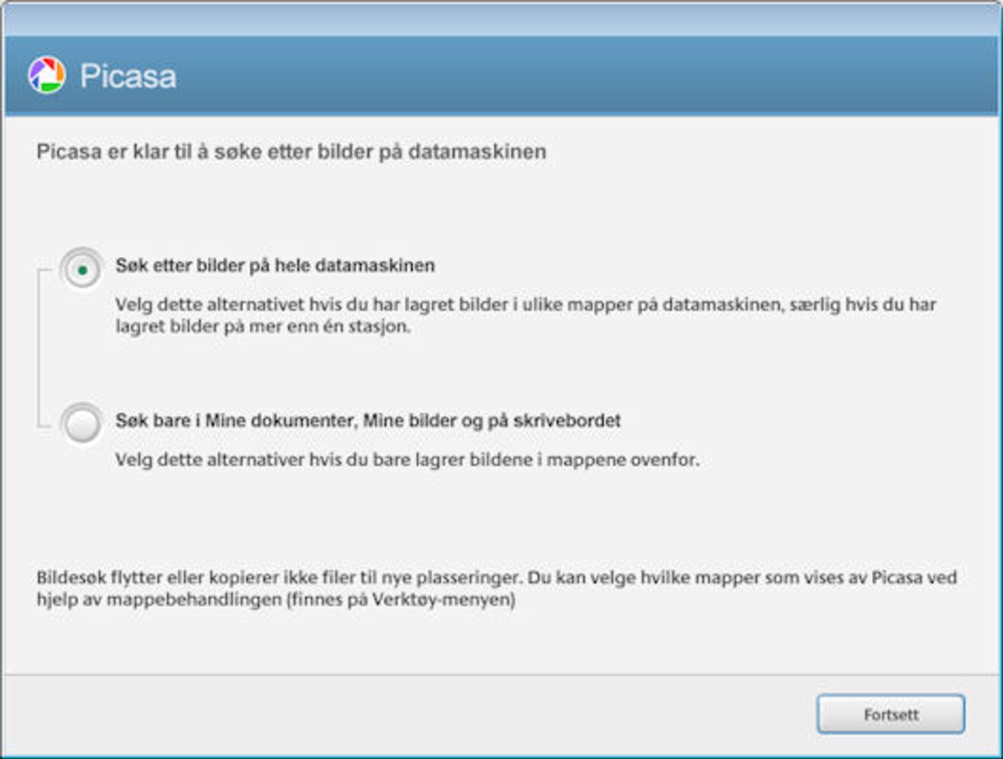1003x759 pixels.
Task: Click the green dot in the selected radio
Action: (83, 270)
